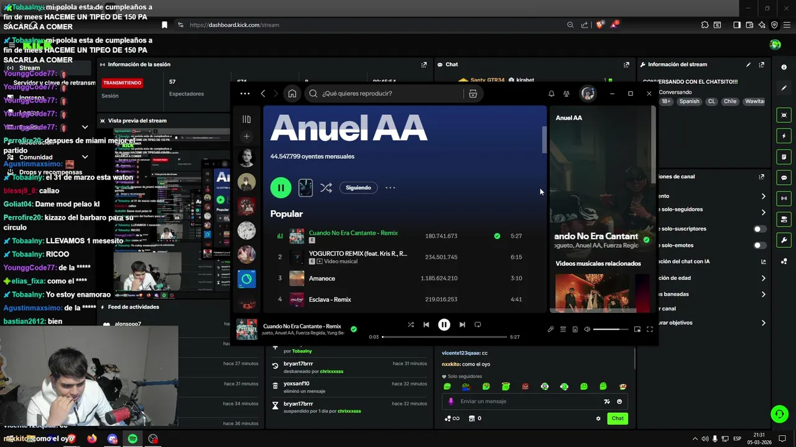Click the chrixxxsss moderator link on desbaneado entry

tap(331, 371)
